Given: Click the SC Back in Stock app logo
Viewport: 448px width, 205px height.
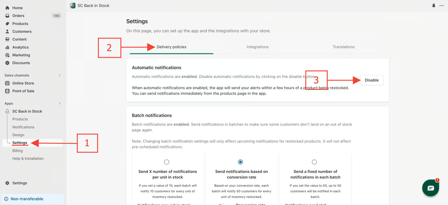Looking at the screenshot, I should coord(73,6).
